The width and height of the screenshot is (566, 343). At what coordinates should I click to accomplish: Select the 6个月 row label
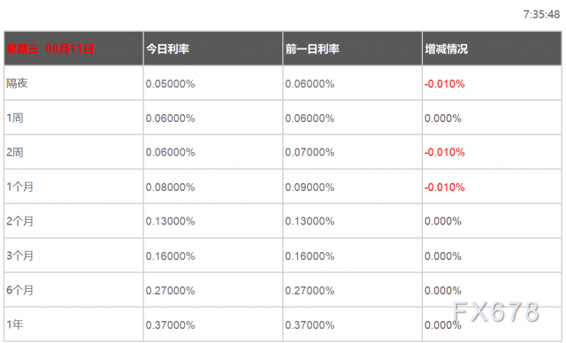tap(19, 290)
